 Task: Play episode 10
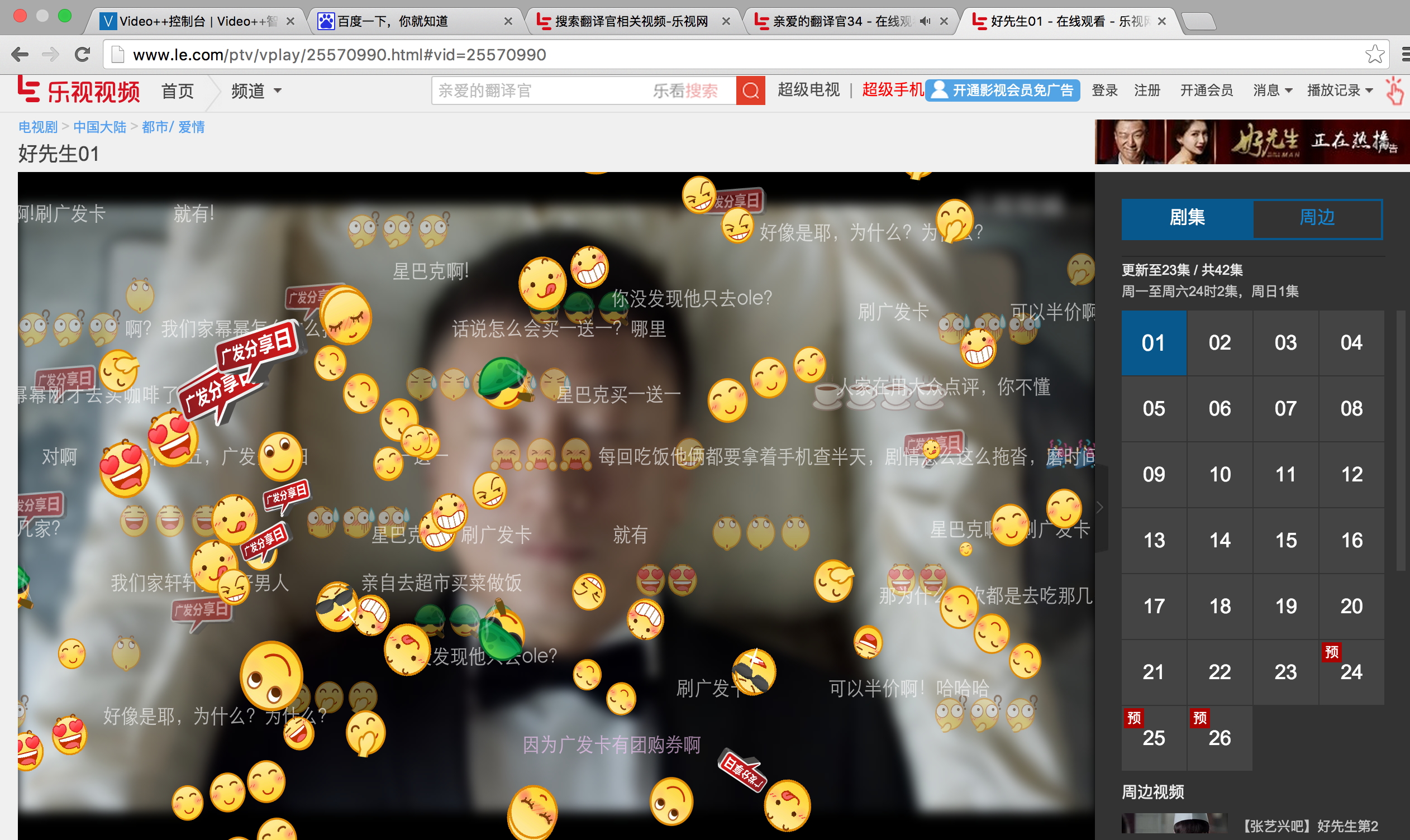(x=1220, y=475)
